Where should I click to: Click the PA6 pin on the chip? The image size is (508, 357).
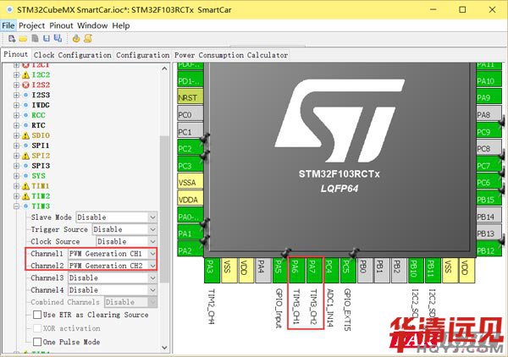pyautogui.click(x=295, y=270)
